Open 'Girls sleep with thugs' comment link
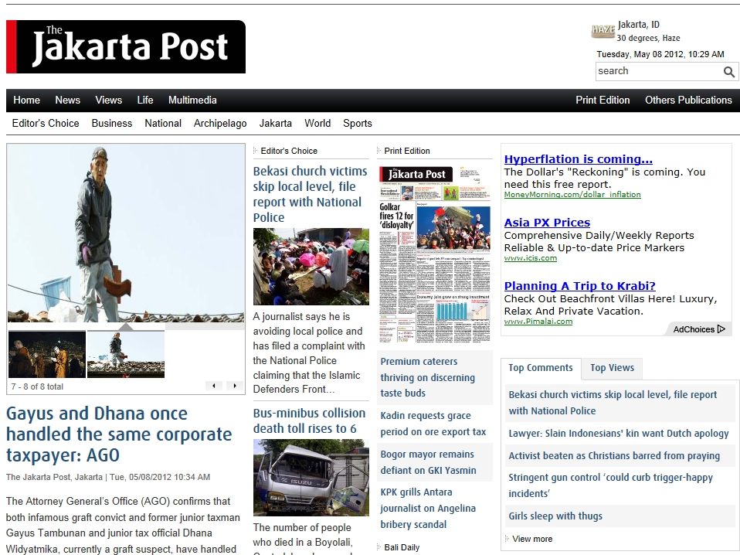This screenshot has width=740, height=555. (555, 516)
